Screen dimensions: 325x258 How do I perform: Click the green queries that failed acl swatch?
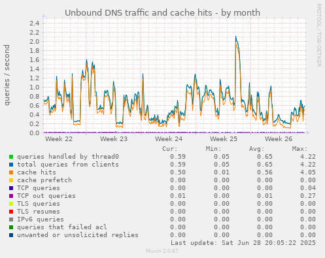(11, 227)
